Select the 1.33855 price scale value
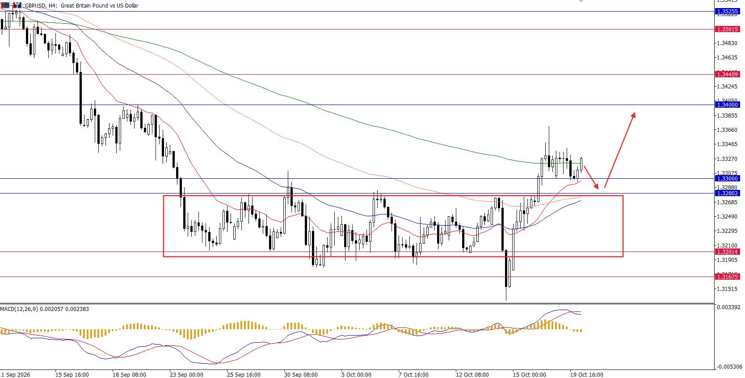Image resolution: width=745 pixels, height=378 pixels. tap(727, 116)
